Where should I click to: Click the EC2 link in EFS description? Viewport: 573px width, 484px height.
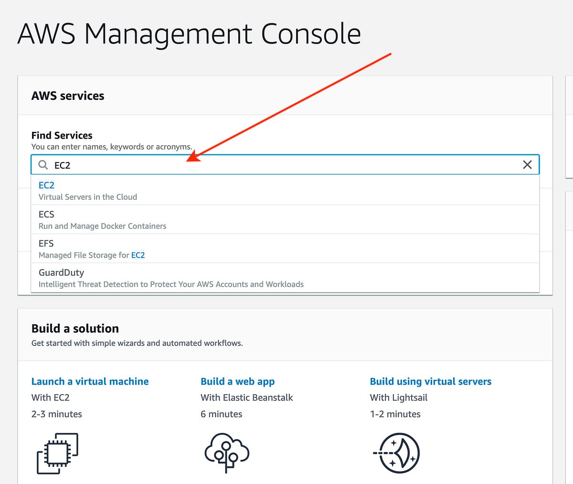(138, 255)
